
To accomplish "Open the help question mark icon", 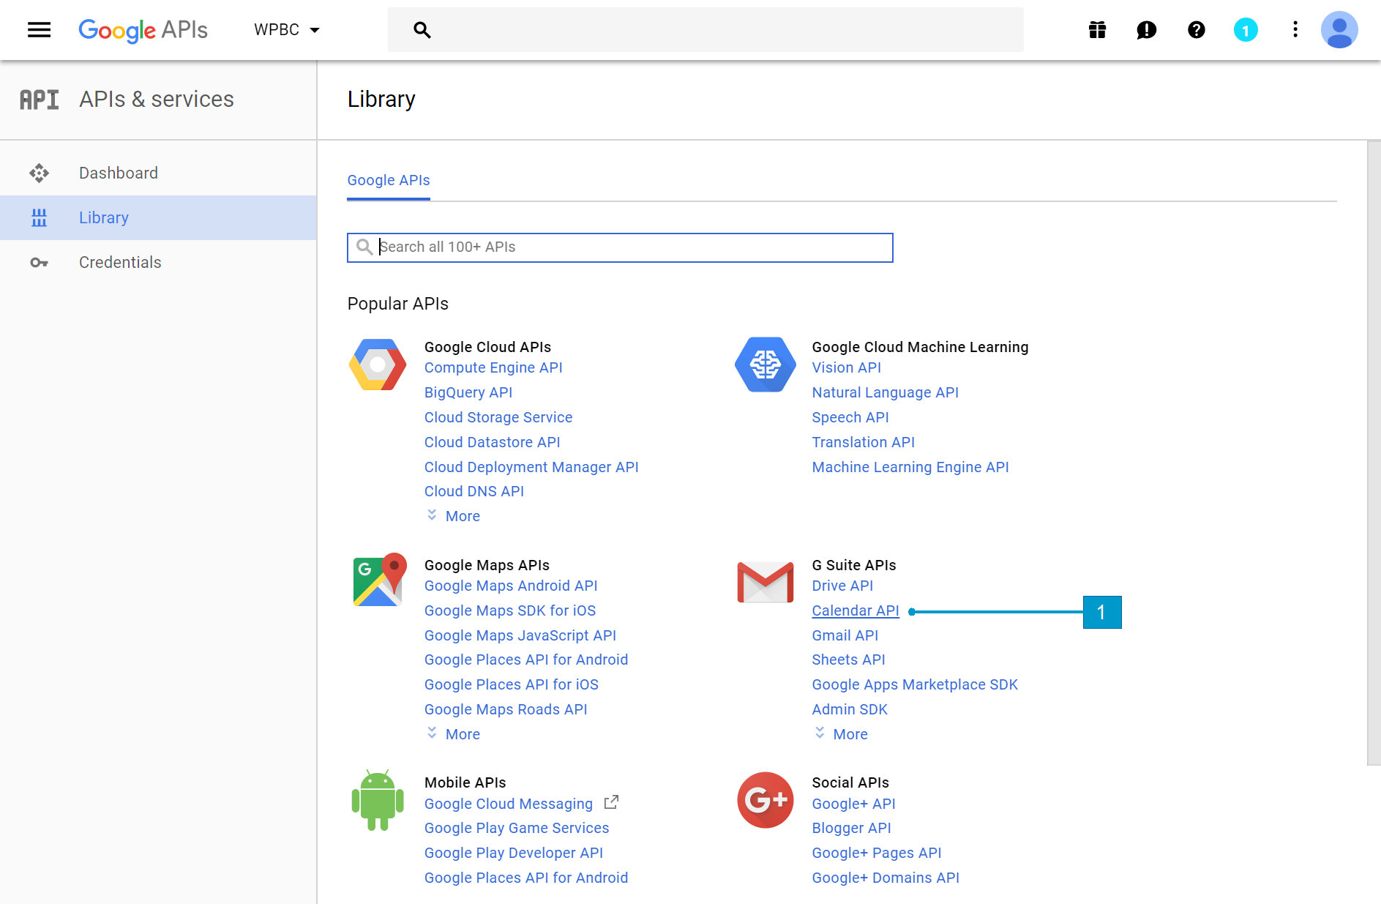I will (1196, 30).
